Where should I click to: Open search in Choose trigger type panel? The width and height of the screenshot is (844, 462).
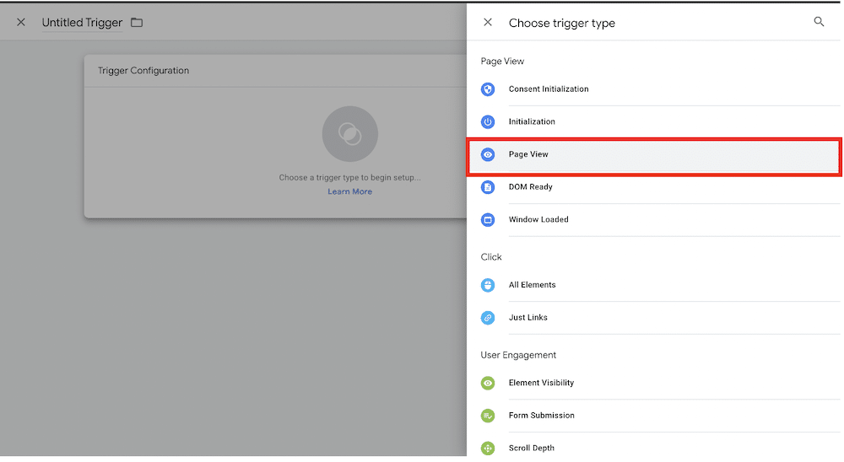[819, 22]
